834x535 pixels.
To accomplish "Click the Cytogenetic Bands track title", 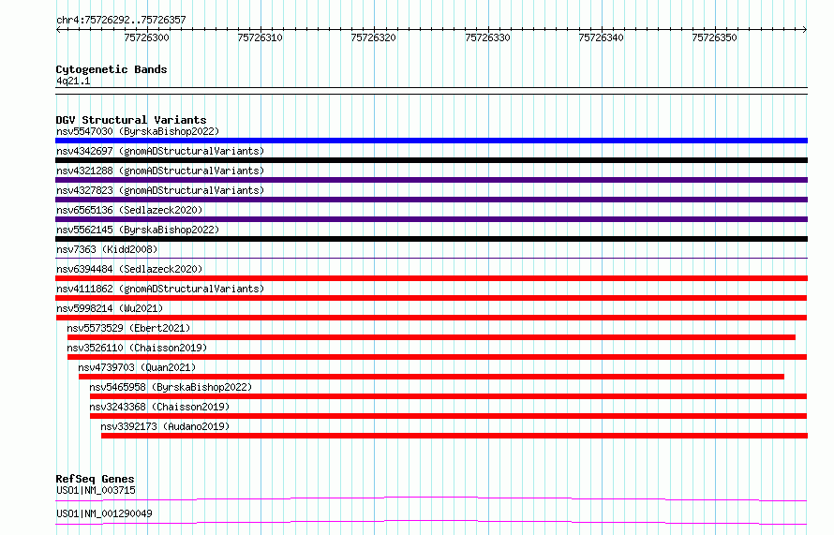I will coord(112,69).
